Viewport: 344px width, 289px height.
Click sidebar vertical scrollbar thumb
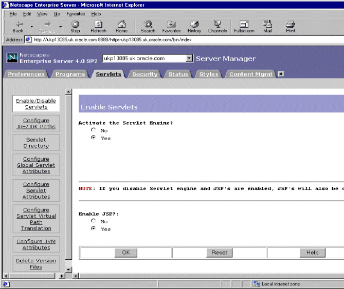69,177
